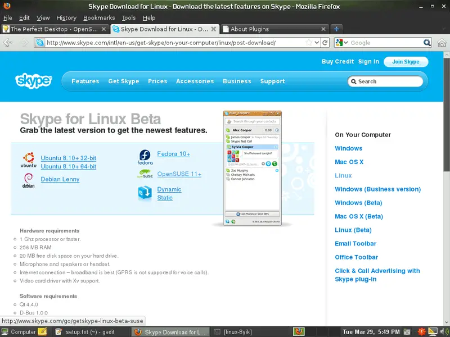Image resolution: width=450 pixels, height=337 pixels.
Task: Bookmark this page with the star icon
Action: pyautogui.click(x=309, y=43)
